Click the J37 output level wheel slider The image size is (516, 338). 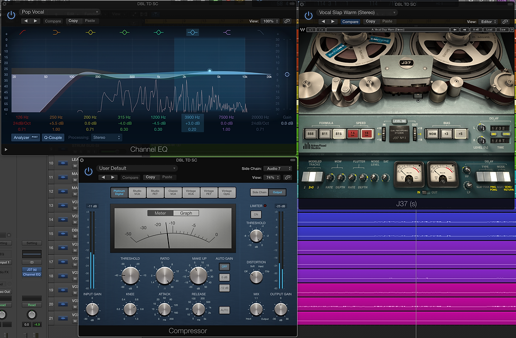pyautogui.click(x=415, y=135)
